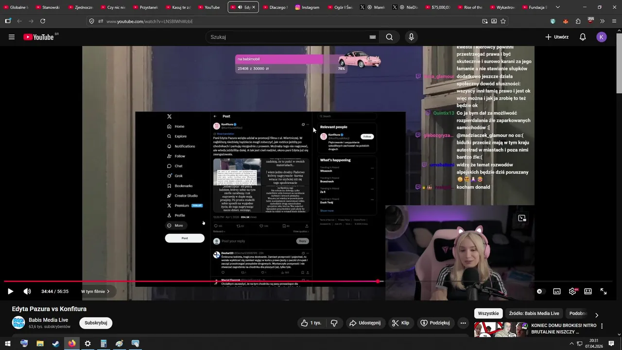Image resolution: width=622 pixels, height=350 pixels.
Task: Show more toolbar items chevron
Action: coord(602,21)
